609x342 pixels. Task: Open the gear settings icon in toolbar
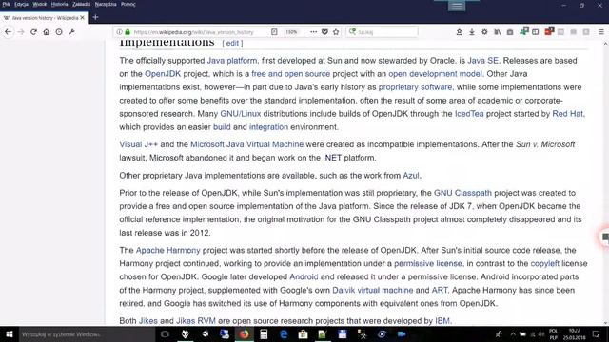484,31
